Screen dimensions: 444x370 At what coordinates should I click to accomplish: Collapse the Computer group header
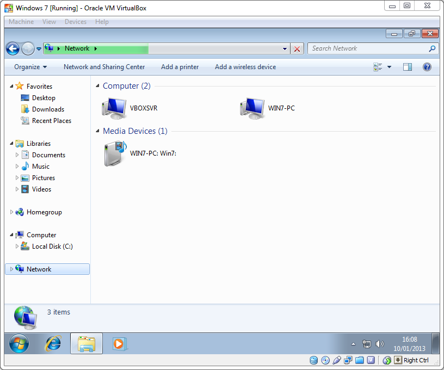tap(98, 86)
